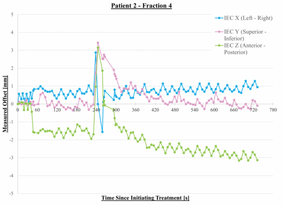Click the 5 tick label on offset axis

12,14
